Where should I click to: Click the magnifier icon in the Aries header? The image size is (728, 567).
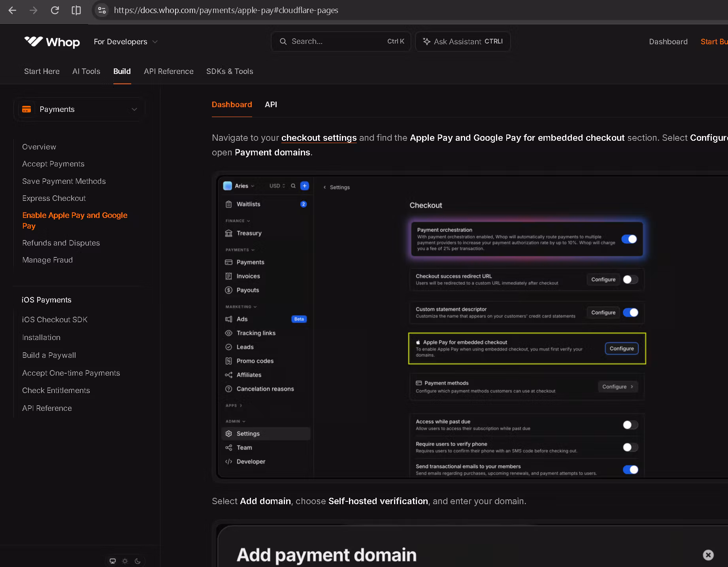click(x=293, y=186)
